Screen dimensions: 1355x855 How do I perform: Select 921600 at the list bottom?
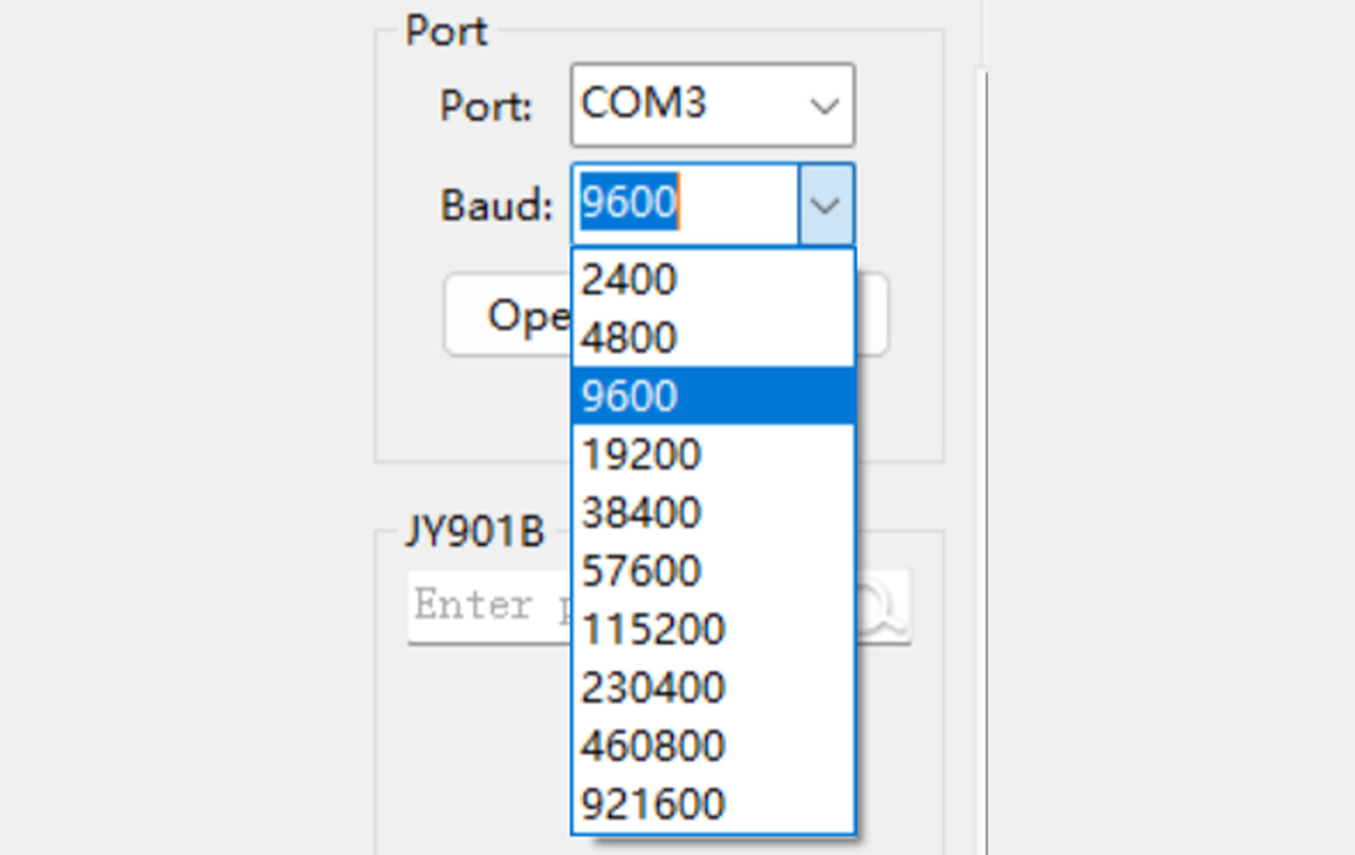(x=712, y=804)
